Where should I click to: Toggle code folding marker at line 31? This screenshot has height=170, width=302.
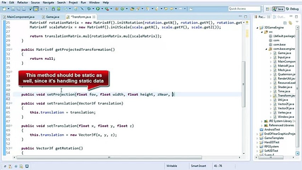tap(11, 50)
